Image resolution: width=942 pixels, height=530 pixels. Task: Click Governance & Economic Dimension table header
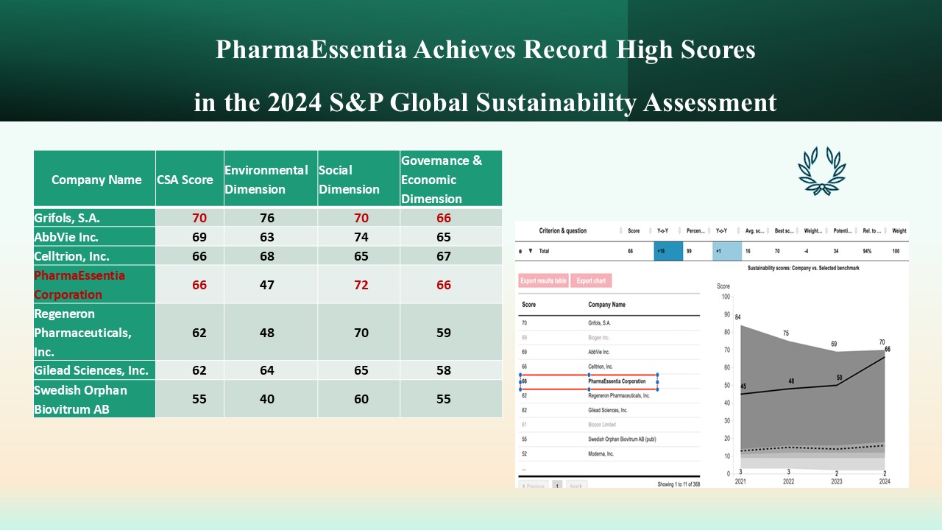pos(451,179)
